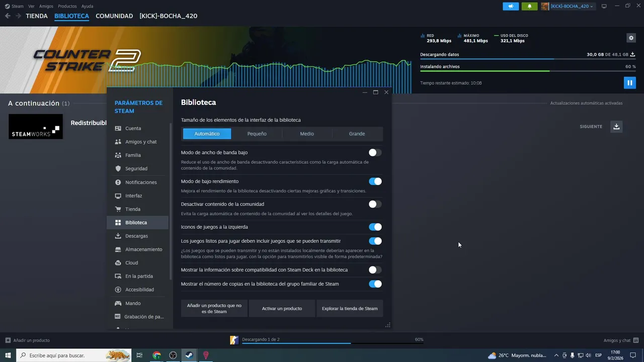Toggle Modo de ancho de banda bajo
The height and width of the screenshot is (362, 644).
pyautogui.click(x=375, y=152)
